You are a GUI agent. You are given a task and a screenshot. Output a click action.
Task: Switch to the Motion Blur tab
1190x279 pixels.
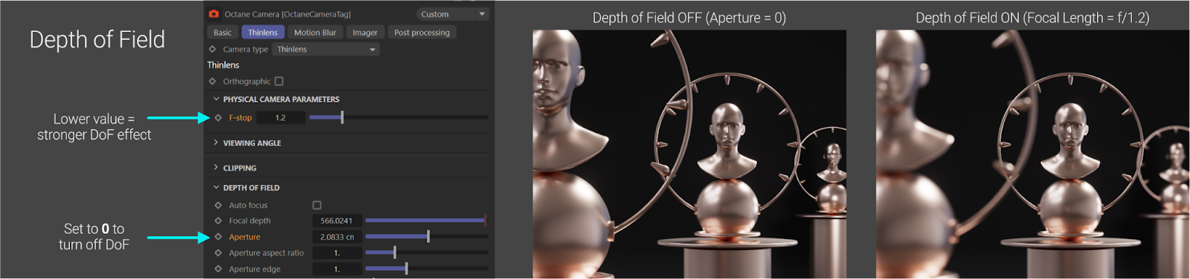pyautogui.click(x=315, y=33)
